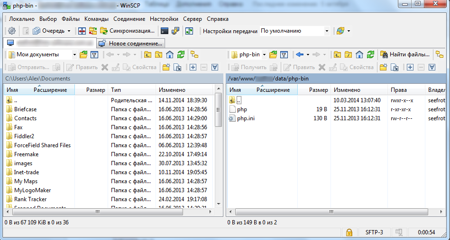Select the MyLogoMaker folder

(x=32, y=190)
